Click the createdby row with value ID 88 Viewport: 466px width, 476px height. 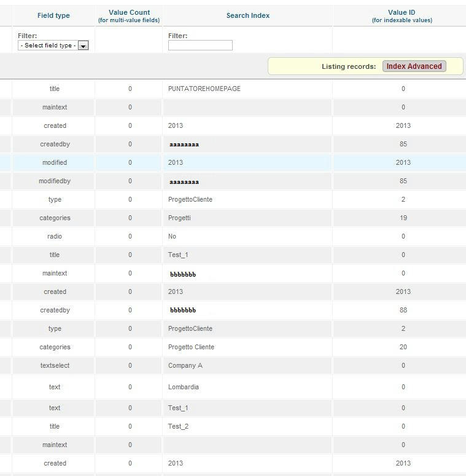(233, 310)
